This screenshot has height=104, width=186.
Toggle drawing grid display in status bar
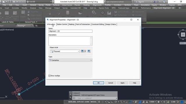[99, 102]
